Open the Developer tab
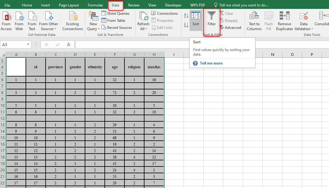Screen dimensions: 329x188 173,5
